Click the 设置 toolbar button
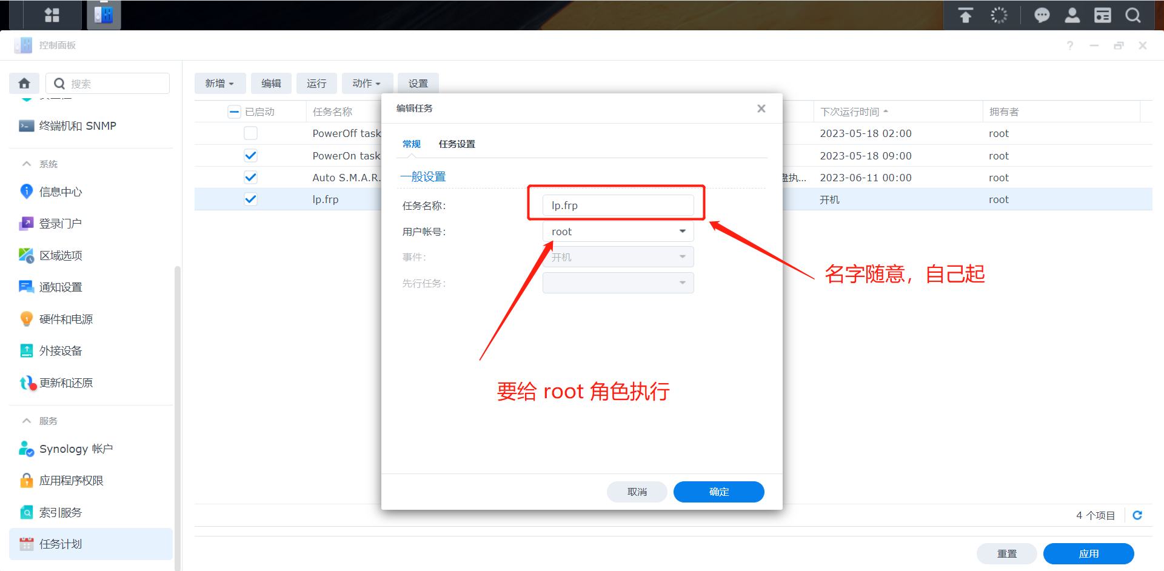 pyautogui.click(x=418, y=83)
